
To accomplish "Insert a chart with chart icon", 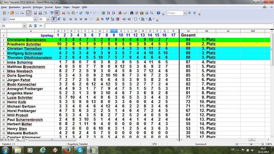I will point(120,13).
